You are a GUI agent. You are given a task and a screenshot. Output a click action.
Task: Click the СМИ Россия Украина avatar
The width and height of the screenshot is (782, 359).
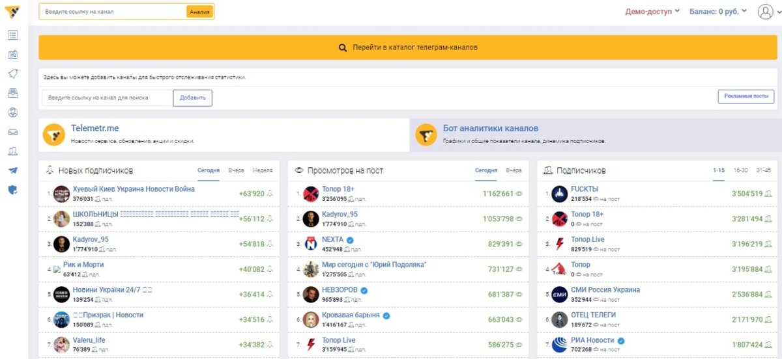click(x=560, y=295)
